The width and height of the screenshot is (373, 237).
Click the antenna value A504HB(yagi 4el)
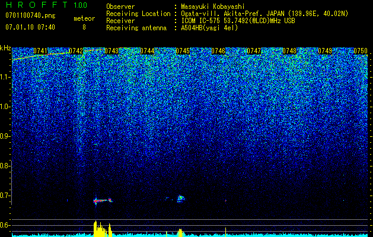coord(209,28)
